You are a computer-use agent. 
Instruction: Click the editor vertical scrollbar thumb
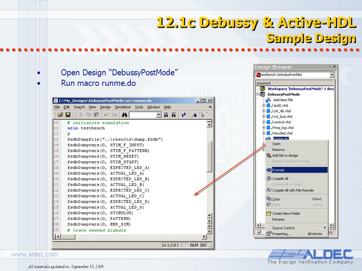209,157
